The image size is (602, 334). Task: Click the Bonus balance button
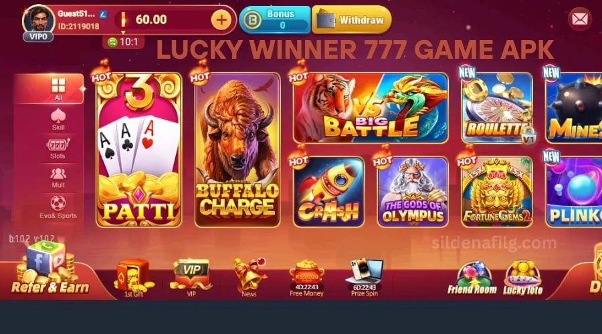[x=274, y=19]
